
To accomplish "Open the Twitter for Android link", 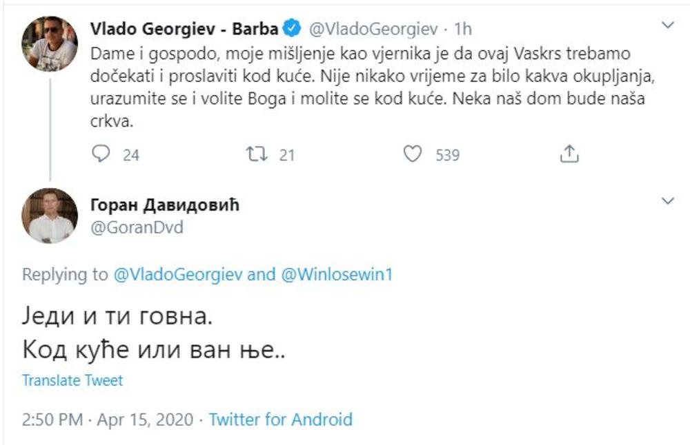I will [280, 419].
